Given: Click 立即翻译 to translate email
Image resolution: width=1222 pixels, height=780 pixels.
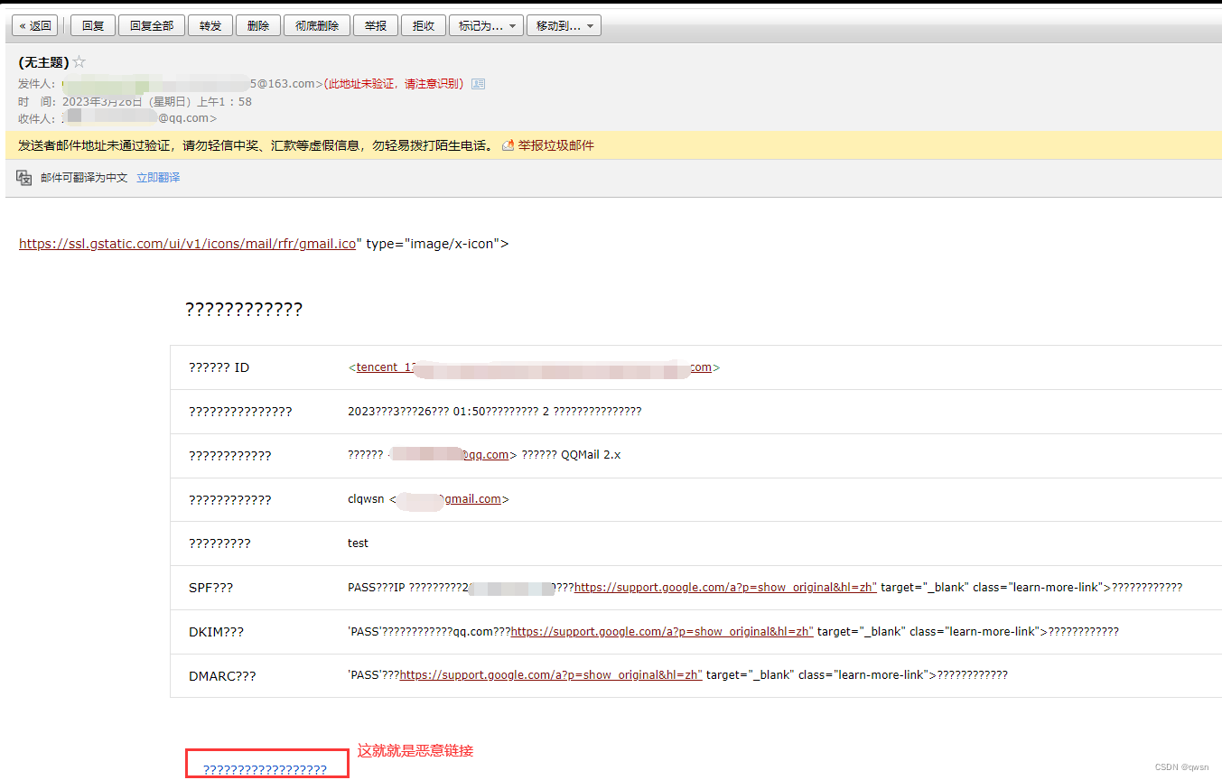Looking at the screenshot, I should point(158,178).
